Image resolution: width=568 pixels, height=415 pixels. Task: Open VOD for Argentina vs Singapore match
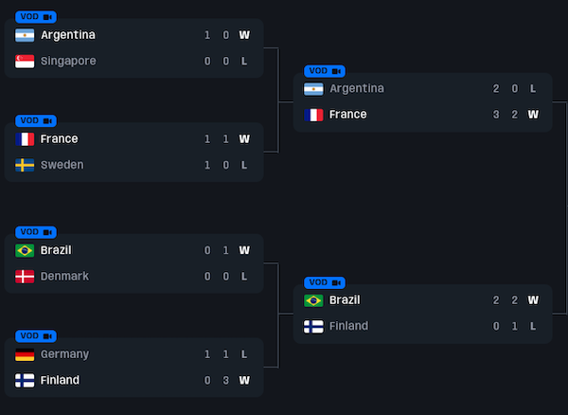36,17
